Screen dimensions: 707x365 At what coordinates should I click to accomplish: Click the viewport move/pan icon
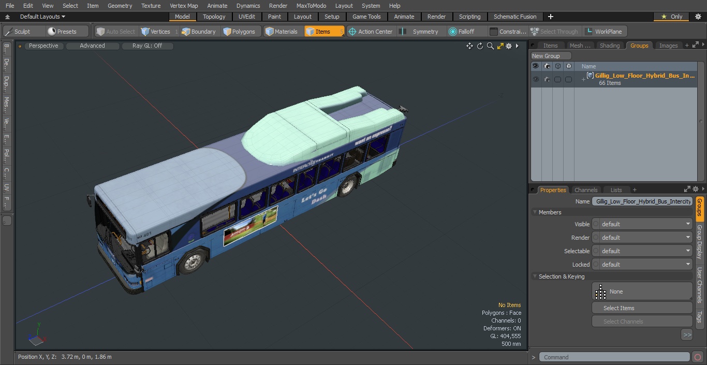pos(469,46)
